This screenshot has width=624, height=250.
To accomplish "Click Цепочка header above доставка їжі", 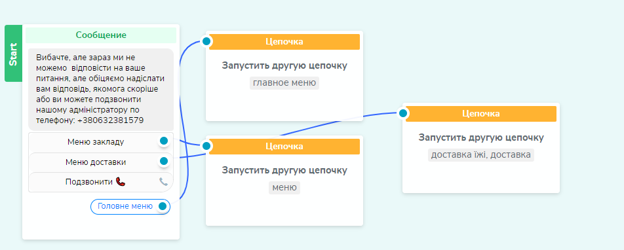I will tap(480, 114).
